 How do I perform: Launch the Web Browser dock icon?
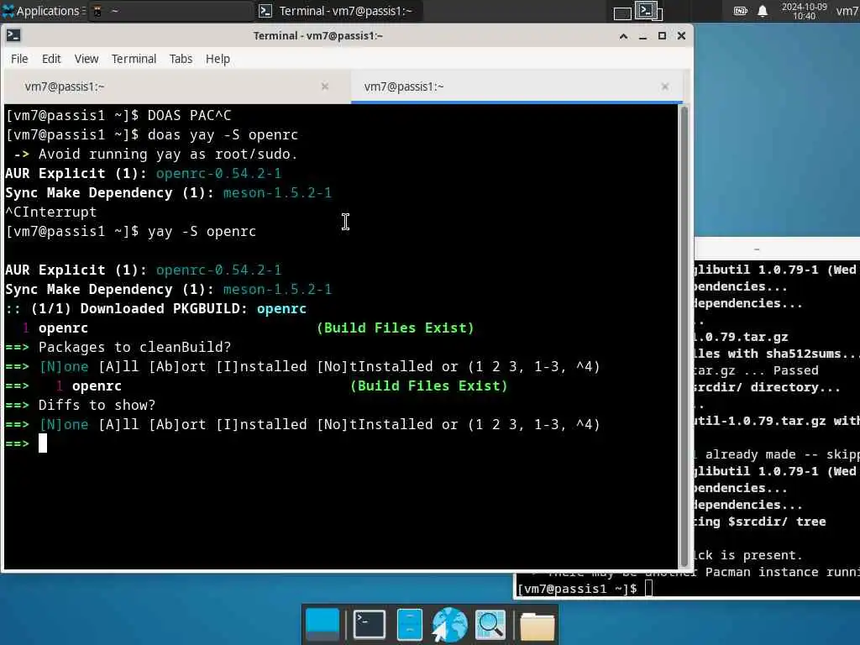point(449,625)
